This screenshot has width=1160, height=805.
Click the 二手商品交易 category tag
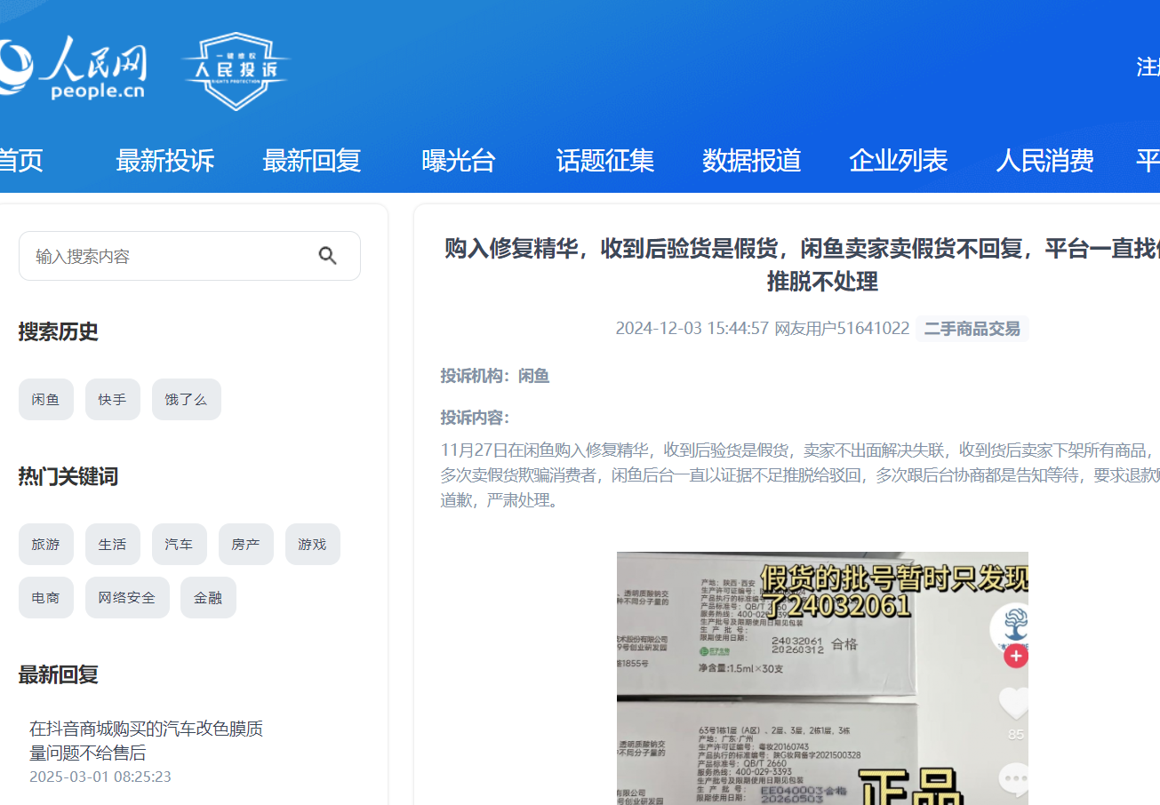pos(972,329)
